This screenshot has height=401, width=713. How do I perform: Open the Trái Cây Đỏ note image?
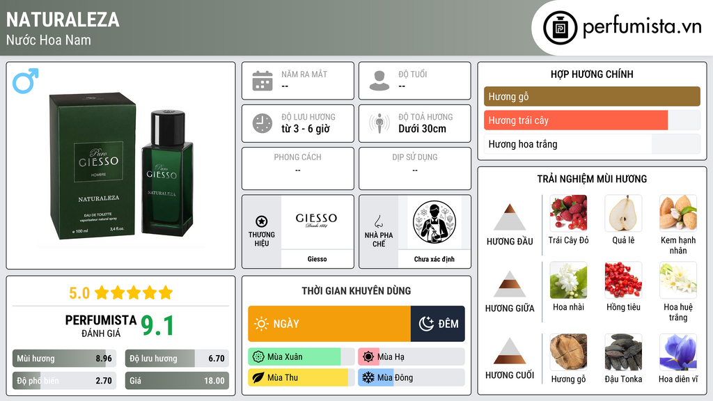[568, 213]
